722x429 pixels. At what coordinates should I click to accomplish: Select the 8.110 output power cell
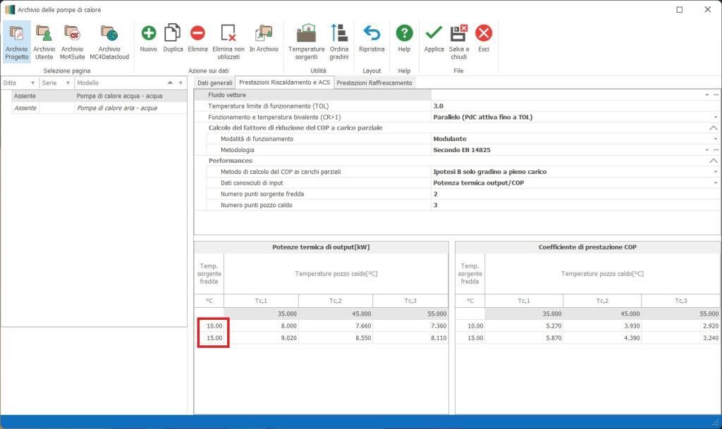410,338
